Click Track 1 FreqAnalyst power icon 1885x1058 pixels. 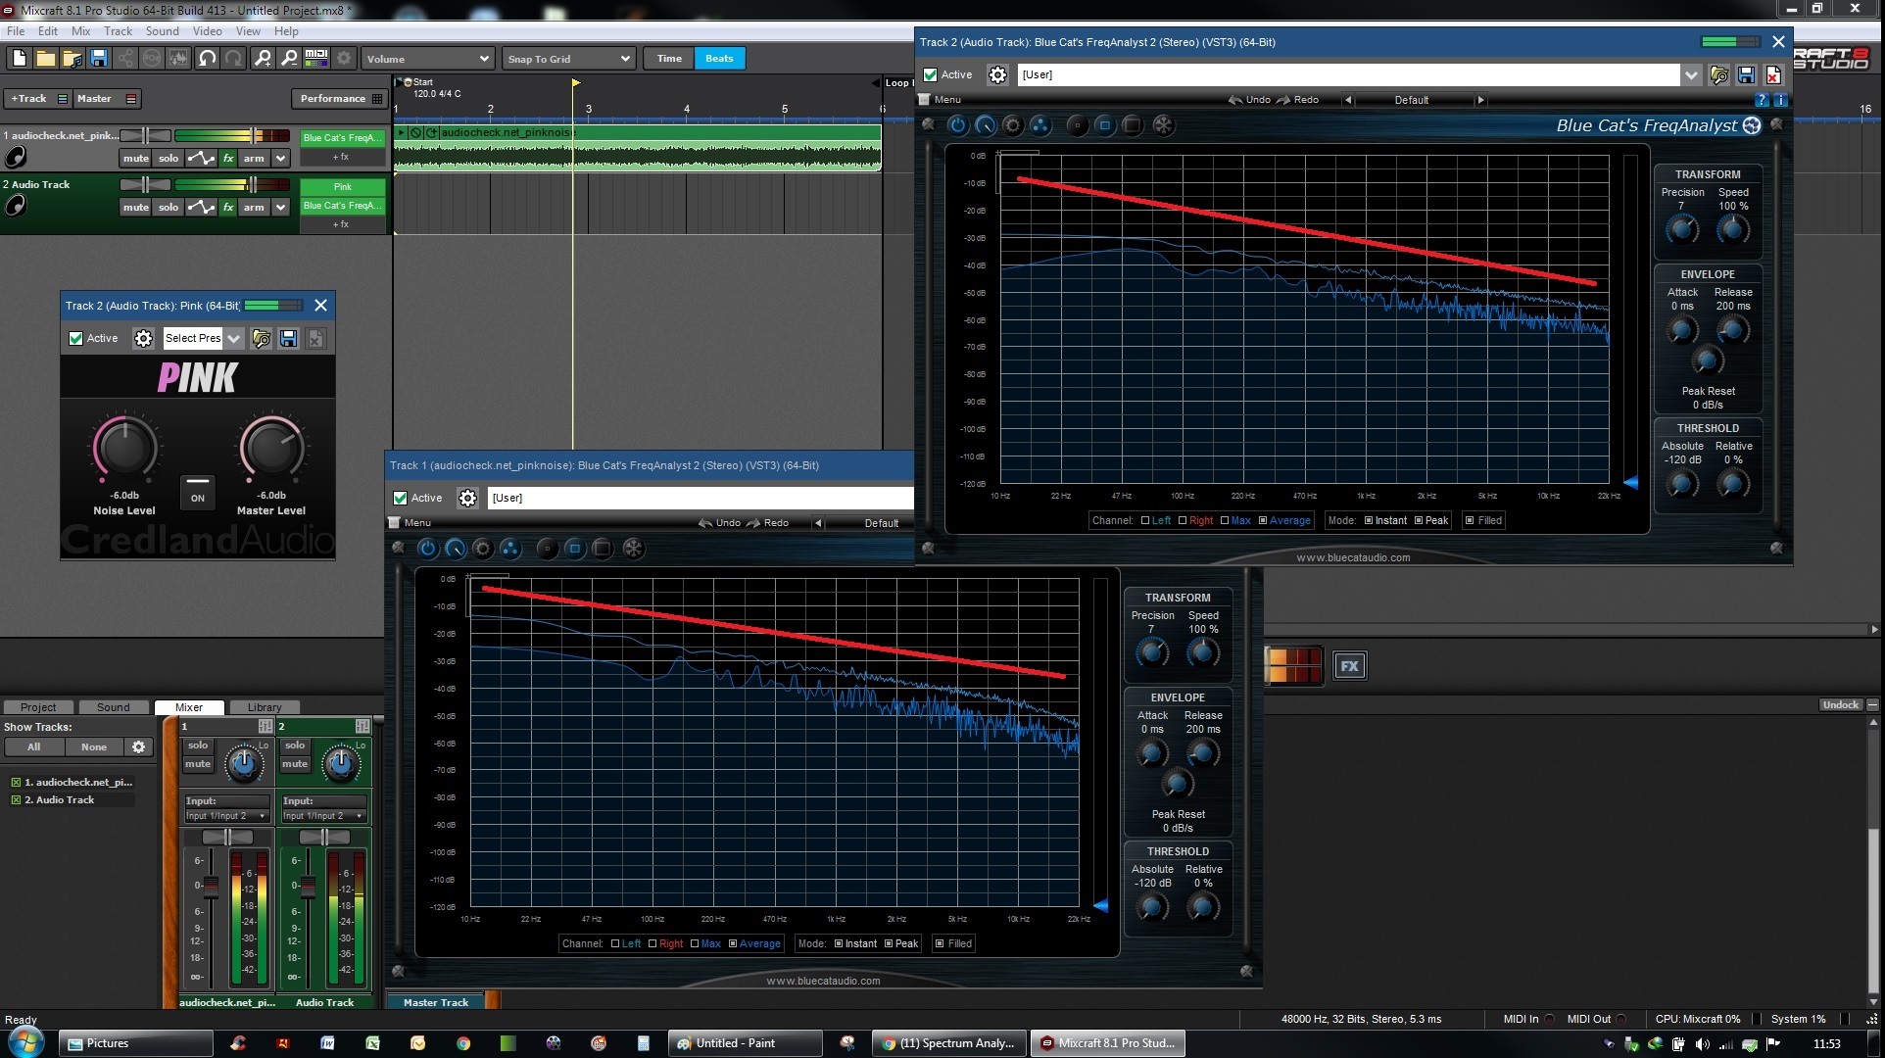[x=427, y=549]
